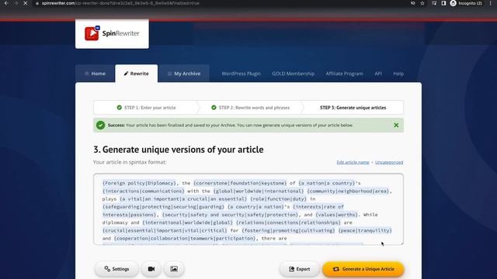Stop page loading with X button
The height and width of the screenshot is (279, 497).
tap(26, 3)
